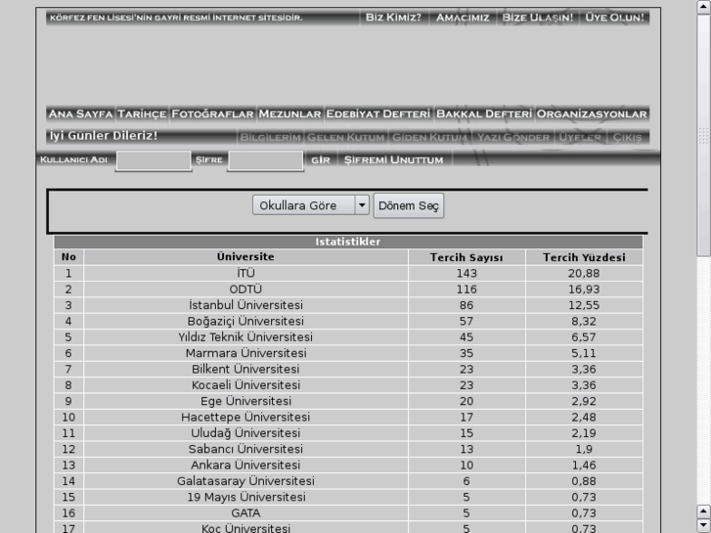Click the GATA cell
The width and height of the screenshot is (711, 533).
click(245, 513)
